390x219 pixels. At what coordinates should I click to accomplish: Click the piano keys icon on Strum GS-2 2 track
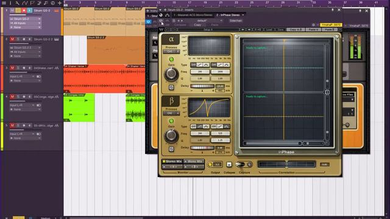coord(57,39)
